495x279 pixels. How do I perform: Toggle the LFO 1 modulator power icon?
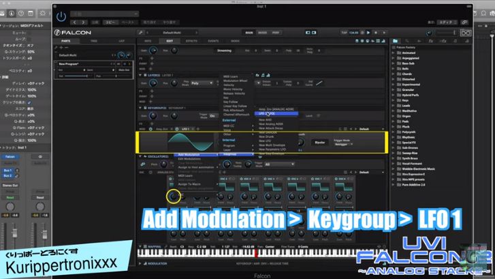click(177, 129)
